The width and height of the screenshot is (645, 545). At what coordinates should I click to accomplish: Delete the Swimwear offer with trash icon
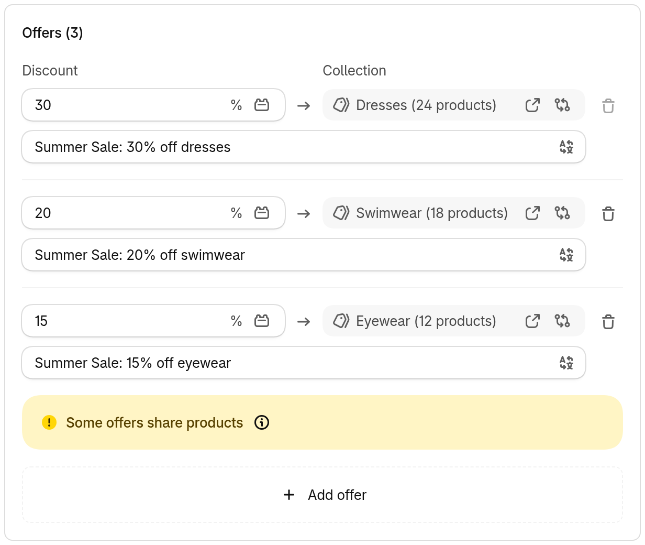click(608, 214)
